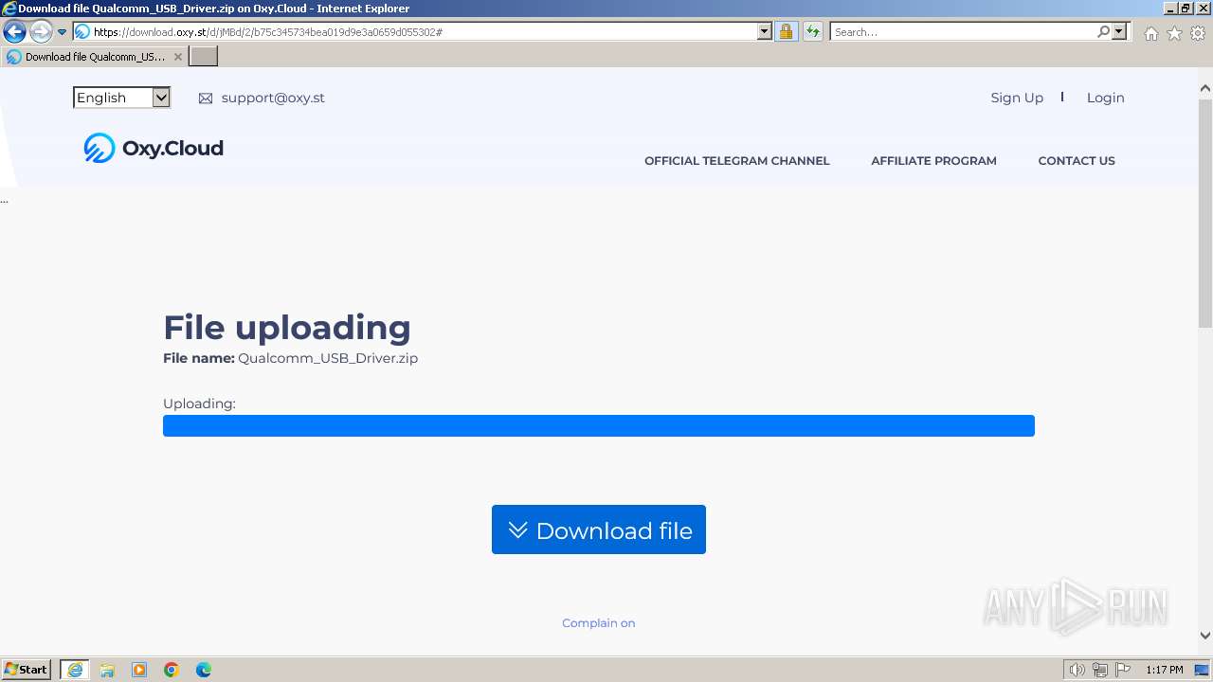This screenshot has height=682, width=1213.
Task: Click the security lock icon
Action: [786, 31]
